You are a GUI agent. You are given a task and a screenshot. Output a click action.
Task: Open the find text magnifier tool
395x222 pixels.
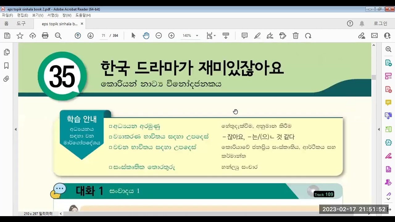coord(58,36)
